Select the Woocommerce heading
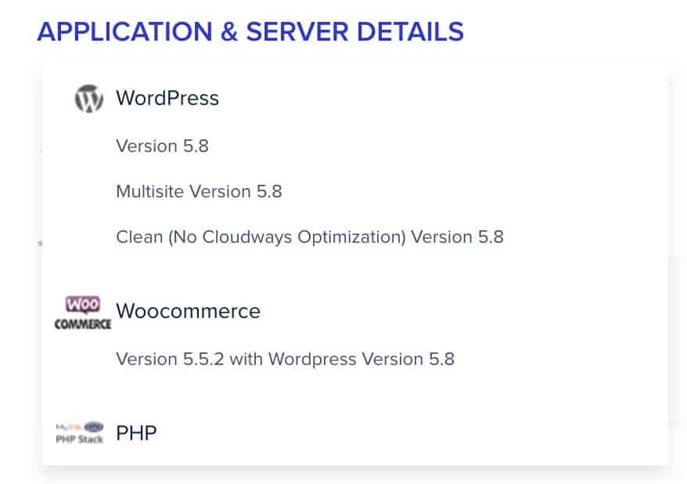 189,311
